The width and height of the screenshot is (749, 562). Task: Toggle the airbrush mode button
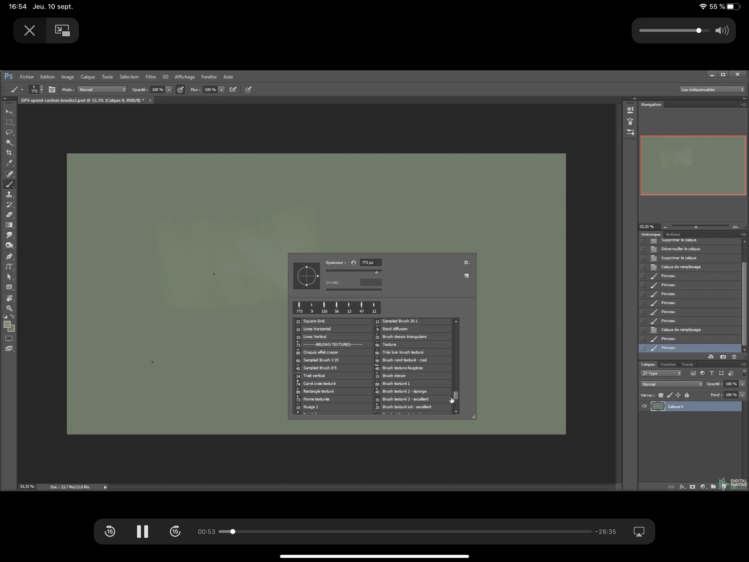[233, 89]
